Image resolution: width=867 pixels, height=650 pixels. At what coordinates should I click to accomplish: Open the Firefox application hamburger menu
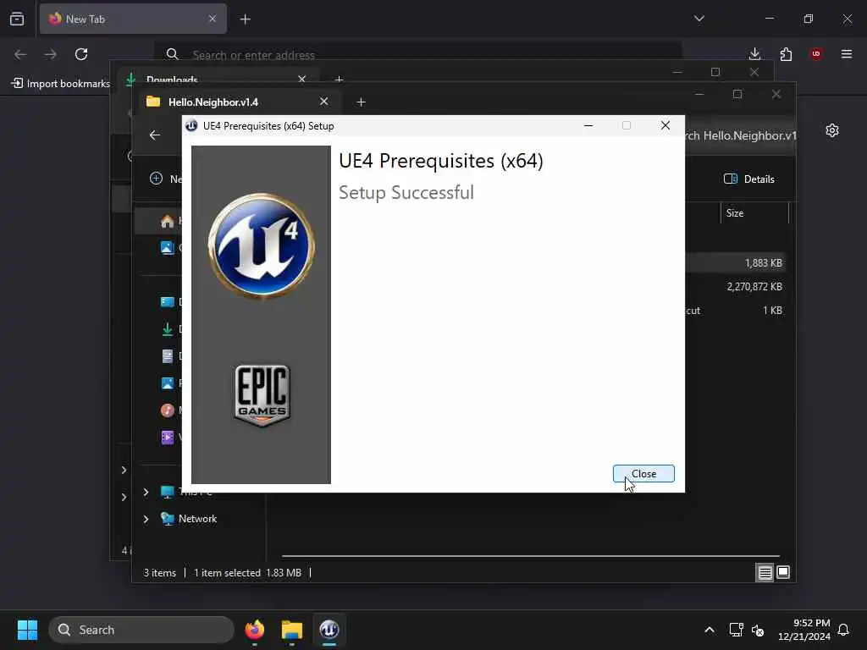[x=847, y=54]
